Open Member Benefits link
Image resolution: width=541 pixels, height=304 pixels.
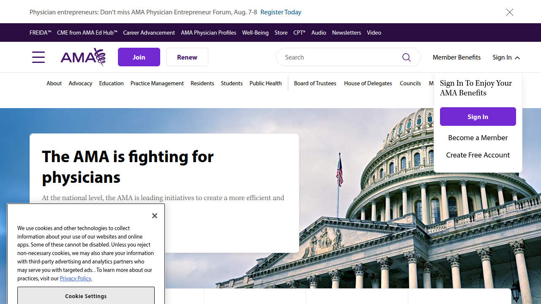(456, 57)
